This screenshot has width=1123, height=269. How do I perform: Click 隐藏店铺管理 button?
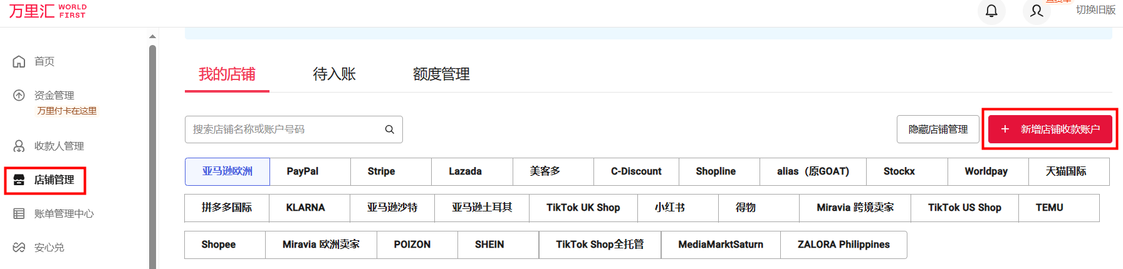[938, 129]
